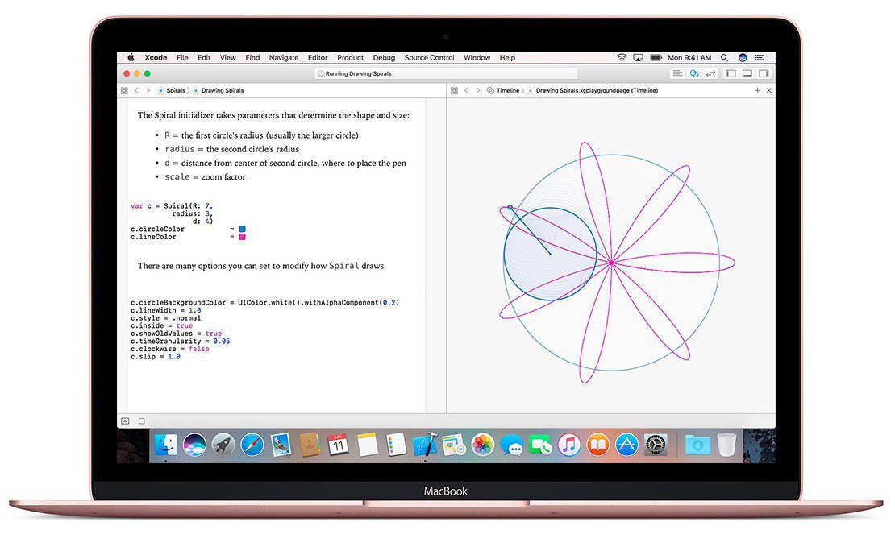The width and height of the screenshot is (895, 551).
Task: Open the Window menu
Action: [x=477, y=58]
